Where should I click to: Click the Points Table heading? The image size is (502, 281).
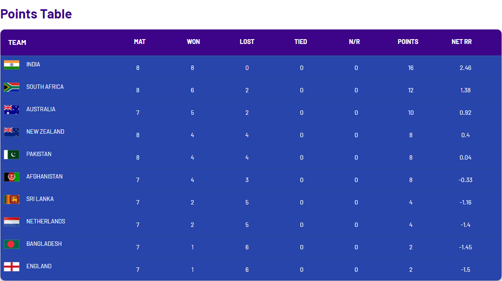pyautogui.click(x=36, y=14)
